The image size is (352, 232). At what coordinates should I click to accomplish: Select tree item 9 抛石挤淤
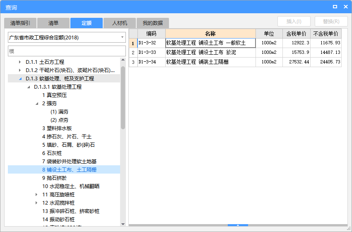tap(55, 178)
